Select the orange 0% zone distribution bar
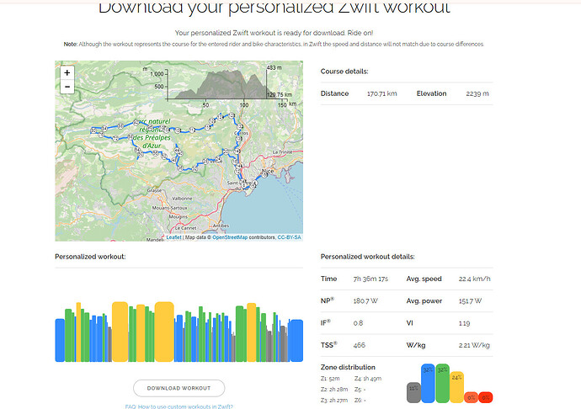581x409 pixels. point(471,397)
